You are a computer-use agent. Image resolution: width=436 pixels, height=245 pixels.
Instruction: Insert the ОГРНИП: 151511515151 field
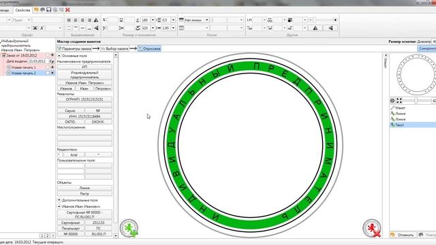click(84, 99)
